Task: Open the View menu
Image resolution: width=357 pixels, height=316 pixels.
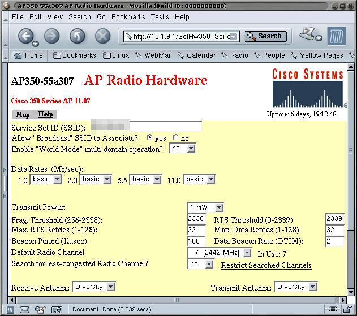Action: [x=55, y=17]
